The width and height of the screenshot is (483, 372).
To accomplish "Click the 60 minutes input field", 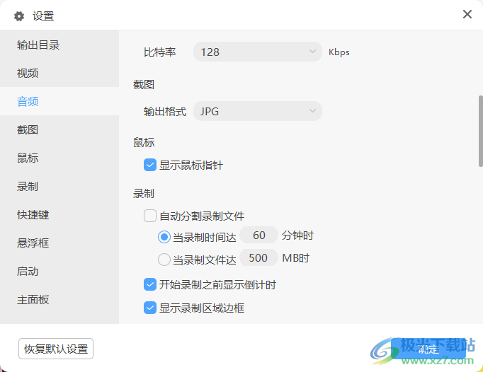I will [x=258, y=235].
